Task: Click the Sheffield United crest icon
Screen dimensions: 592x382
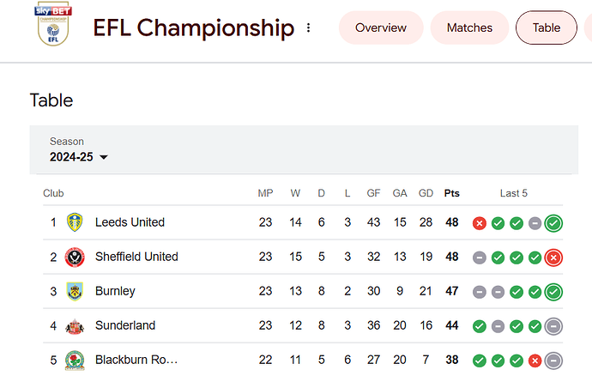Action: [x=75, y=257]
